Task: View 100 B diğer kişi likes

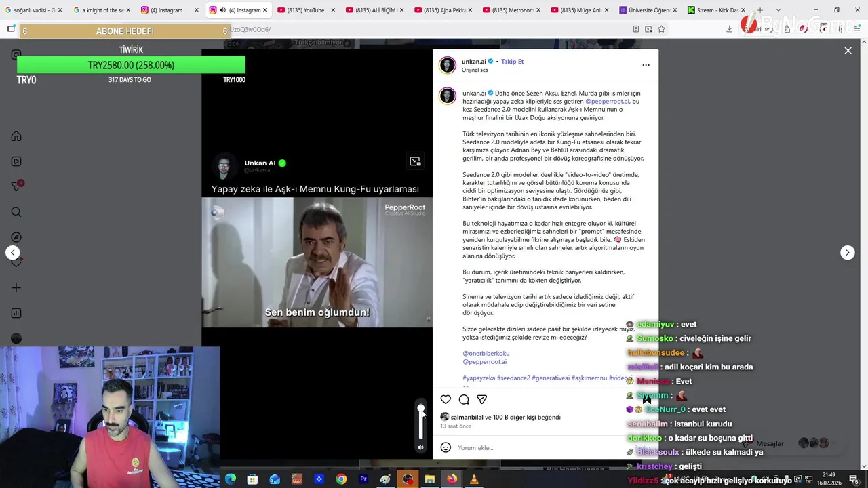Action: click(514, 418)
